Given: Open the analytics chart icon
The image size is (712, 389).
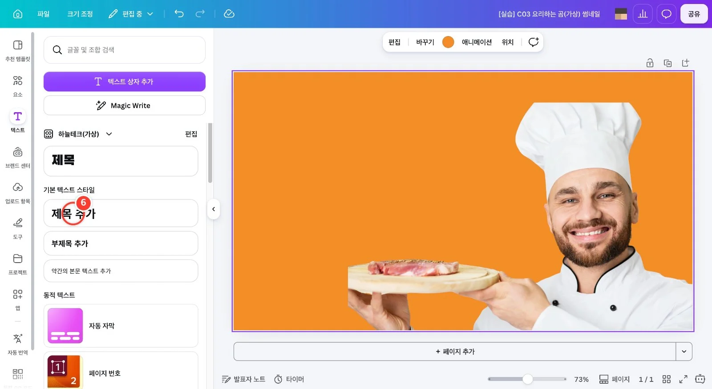Looking at the screenshot, I should click(643, 14).
